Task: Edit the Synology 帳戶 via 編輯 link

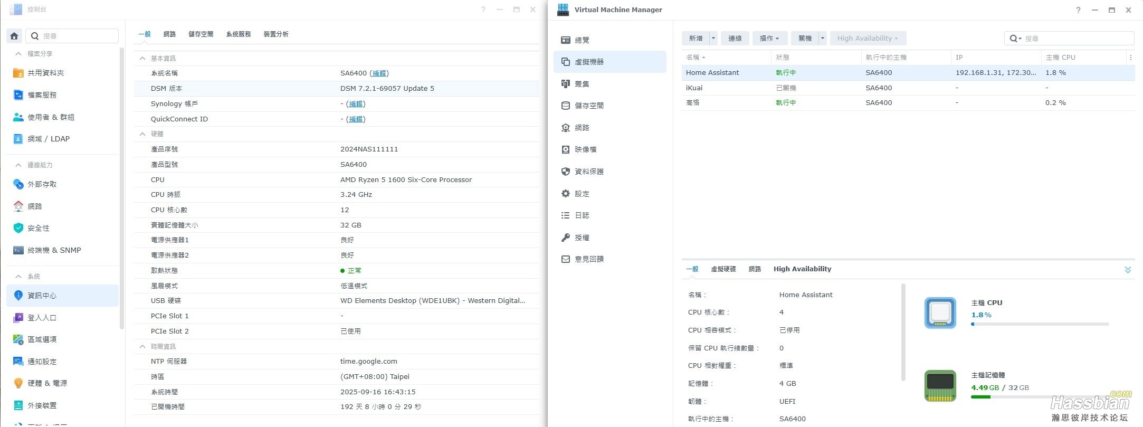Action: point(356,104)
